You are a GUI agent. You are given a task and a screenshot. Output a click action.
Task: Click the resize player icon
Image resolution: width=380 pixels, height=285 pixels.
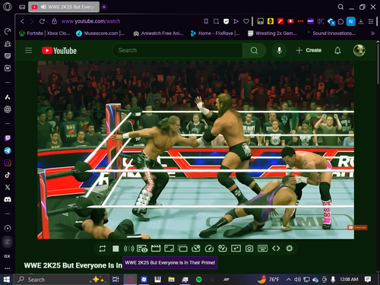pos(169,249)
